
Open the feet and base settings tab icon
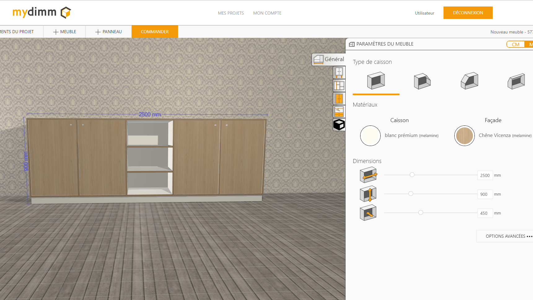[x=339, y=73]
